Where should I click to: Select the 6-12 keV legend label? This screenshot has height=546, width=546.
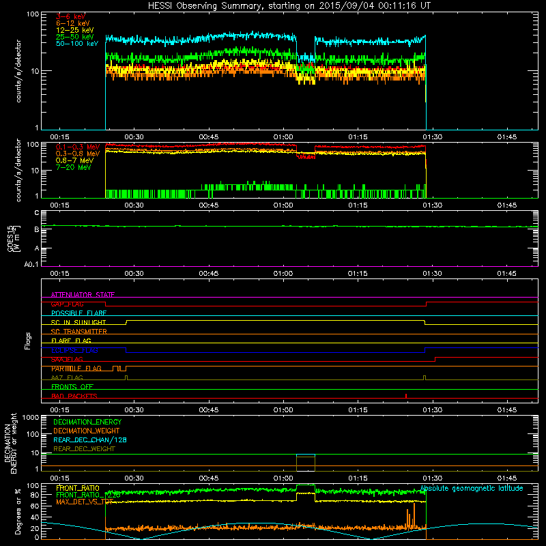[x=73, y=23]
